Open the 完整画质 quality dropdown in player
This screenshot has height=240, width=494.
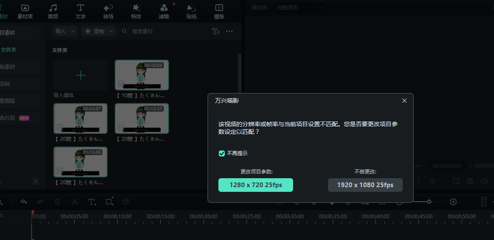coord(299,8)
